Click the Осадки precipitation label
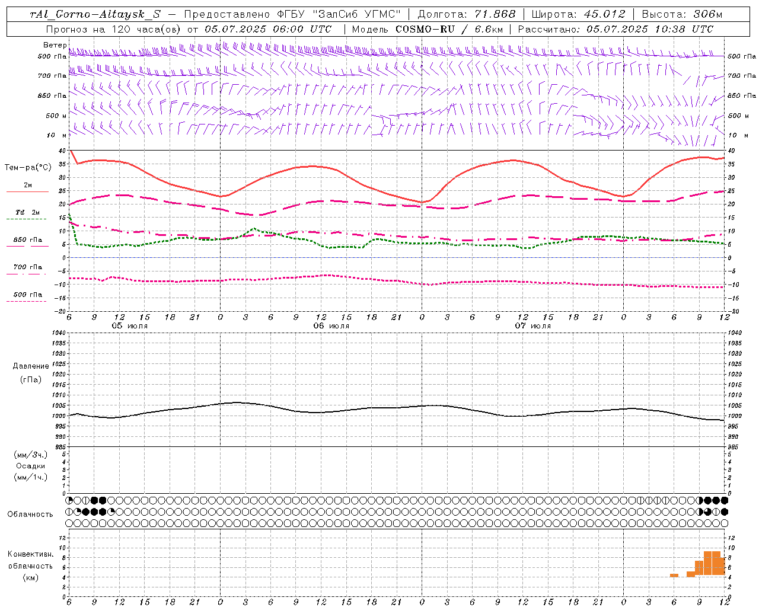Image resolution: width=759 pixels, height=607 pixels. pos(31,466)
